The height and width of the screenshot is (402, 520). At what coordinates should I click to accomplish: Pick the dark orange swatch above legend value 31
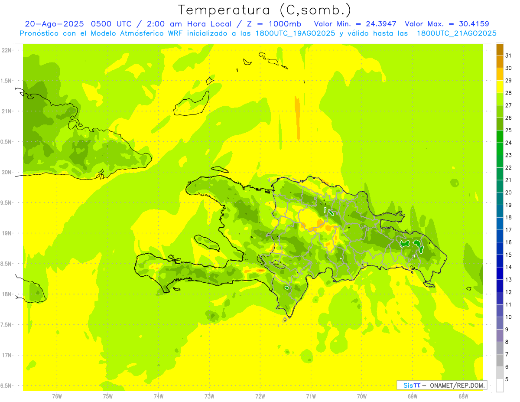coord(500,49)
